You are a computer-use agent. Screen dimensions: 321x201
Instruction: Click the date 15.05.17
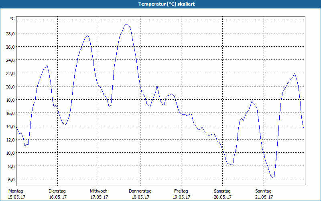click(x=16, y=197)
